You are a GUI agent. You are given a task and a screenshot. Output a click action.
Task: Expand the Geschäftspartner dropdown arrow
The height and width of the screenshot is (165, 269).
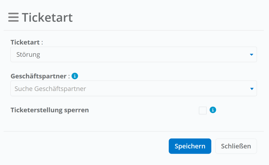click(252, 89)
